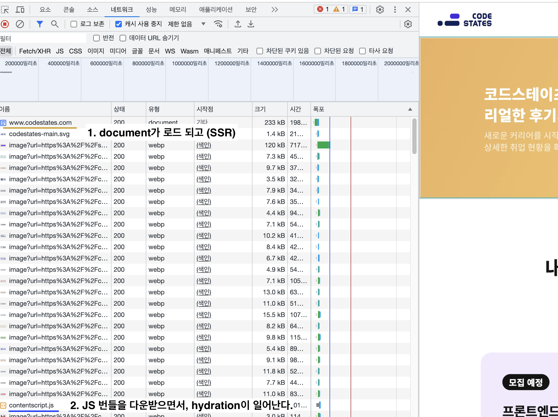Clear the network log
Screen dimensions: 558x417
[20, 24]
